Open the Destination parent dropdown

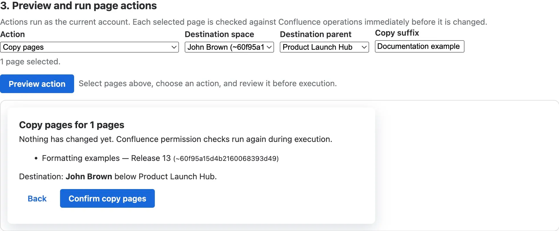tap(324, 47)
